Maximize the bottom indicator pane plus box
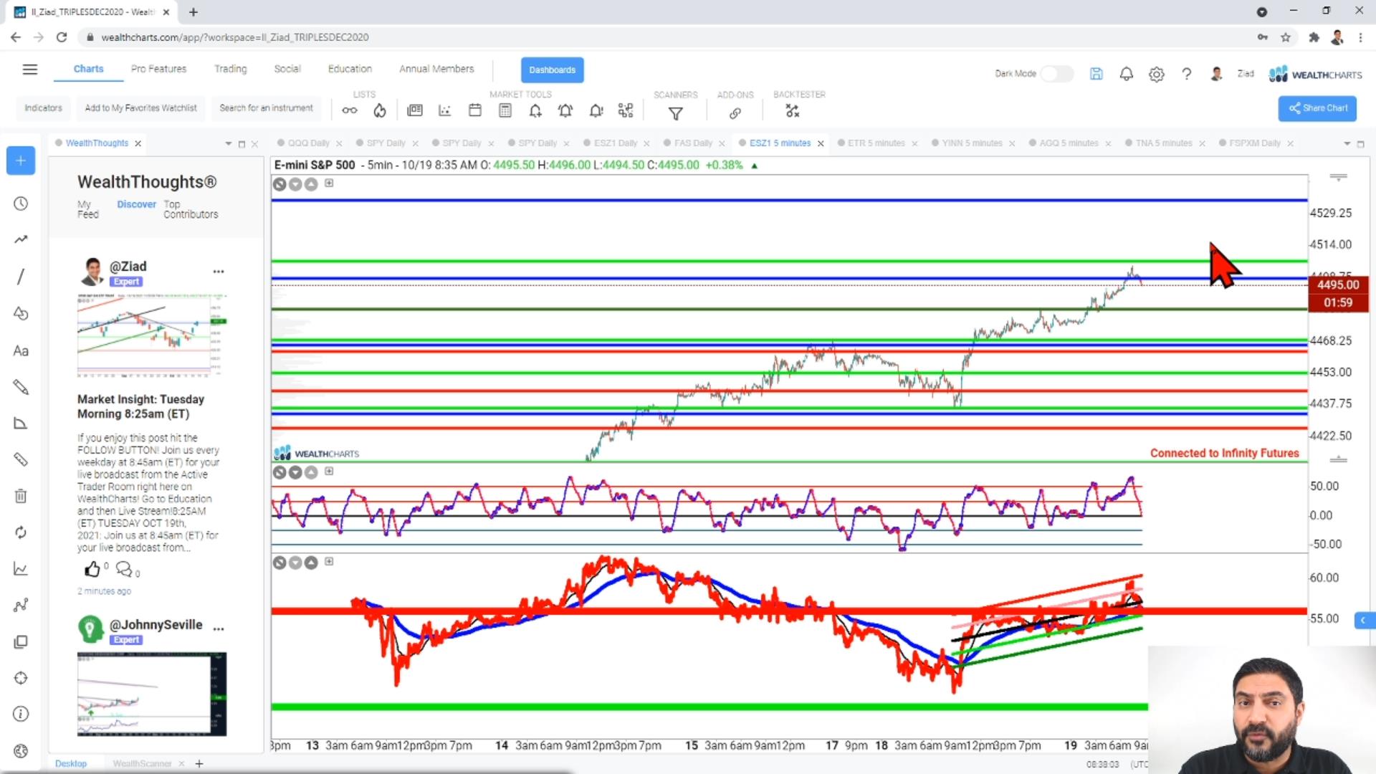Viewport: 1376px width, 774px height. click(x=329, y=561)
